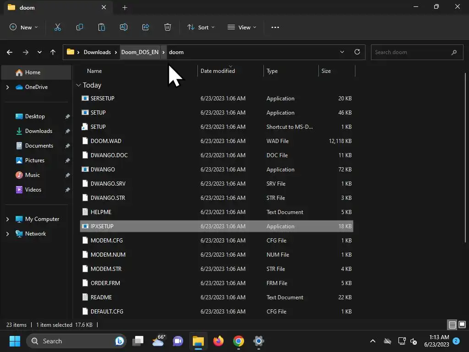Image resolution: width=469 pixels, height=352 pixels.
Task: Open Google Chrome from the taskbar
Action: [x=238, y=341]
